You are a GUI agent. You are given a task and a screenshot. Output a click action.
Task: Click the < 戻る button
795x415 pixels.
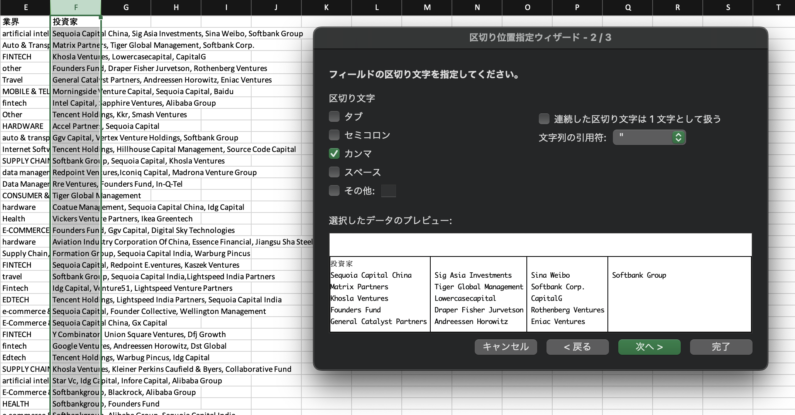coord(577,347)
